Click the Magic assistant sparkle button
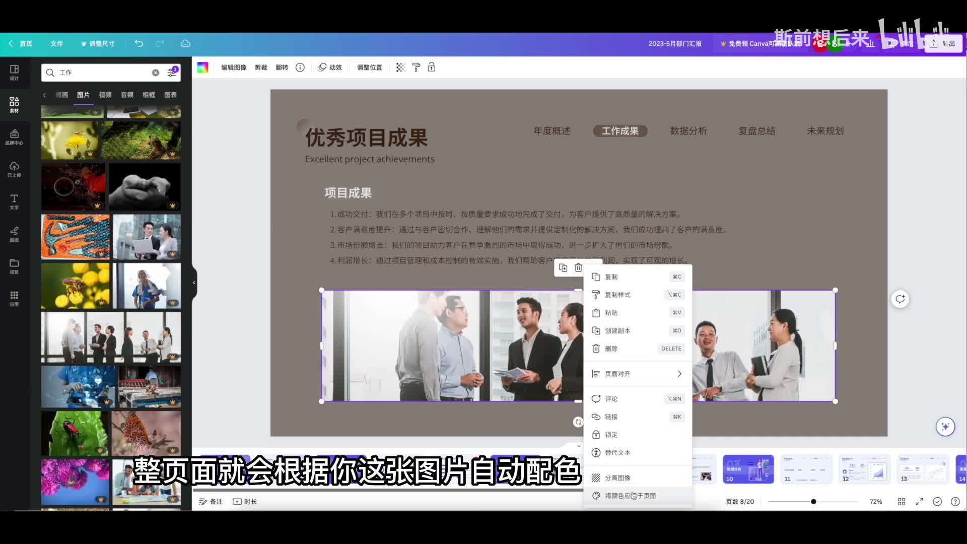This screenshot has height=544, width=967. coord(945,427)
